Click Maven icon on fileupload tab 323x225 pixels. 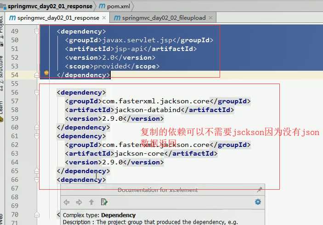point(117,18)
